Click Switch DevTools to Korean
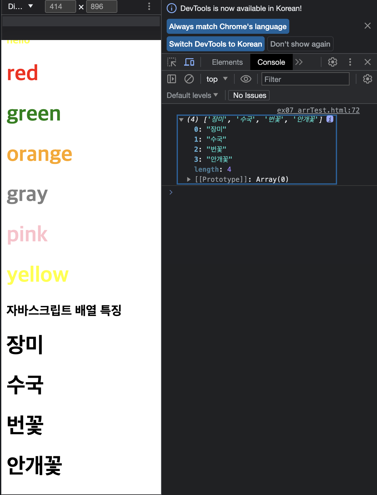This screenshot has width=377, height=495. coord(216,44)
